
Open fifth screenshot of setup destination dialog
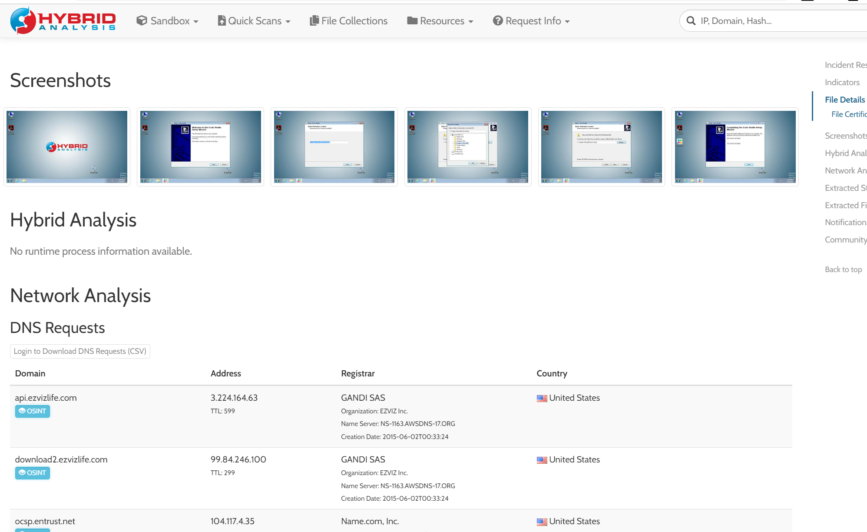click(602, 147)
